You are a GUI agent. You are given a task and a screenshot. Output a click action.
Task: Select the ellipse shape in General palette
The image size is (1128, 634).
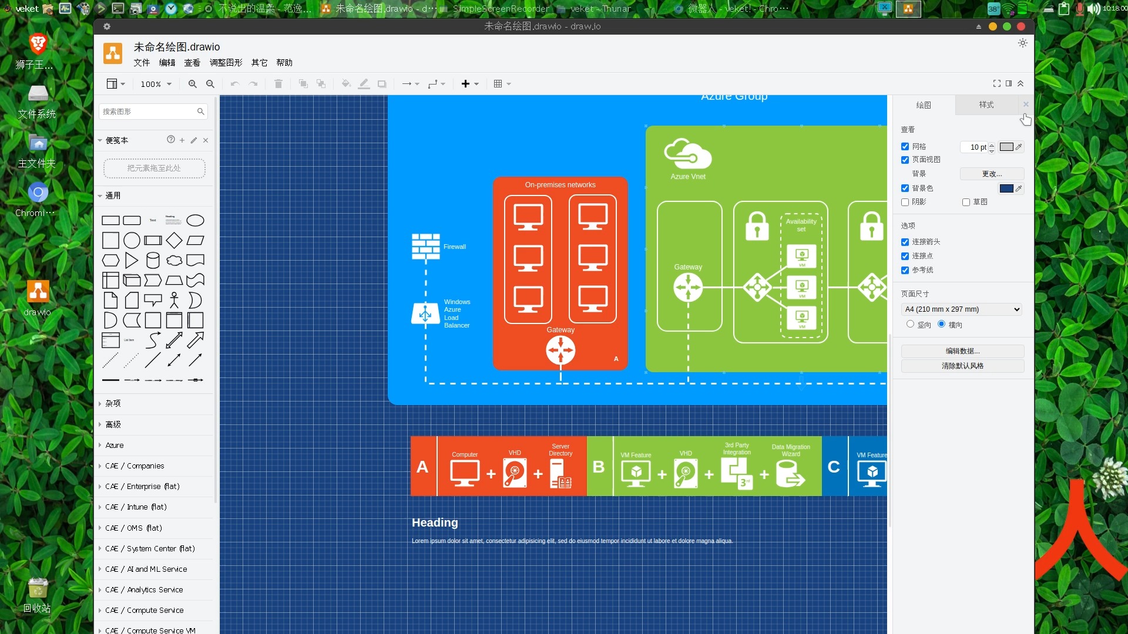[195, 221]
